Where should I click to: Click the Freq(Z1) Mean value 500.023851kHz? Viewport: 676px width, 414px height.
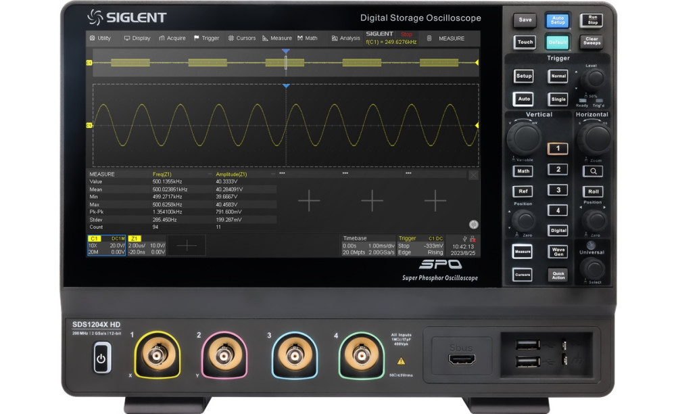pyautogui.click(x=170, y=189)
